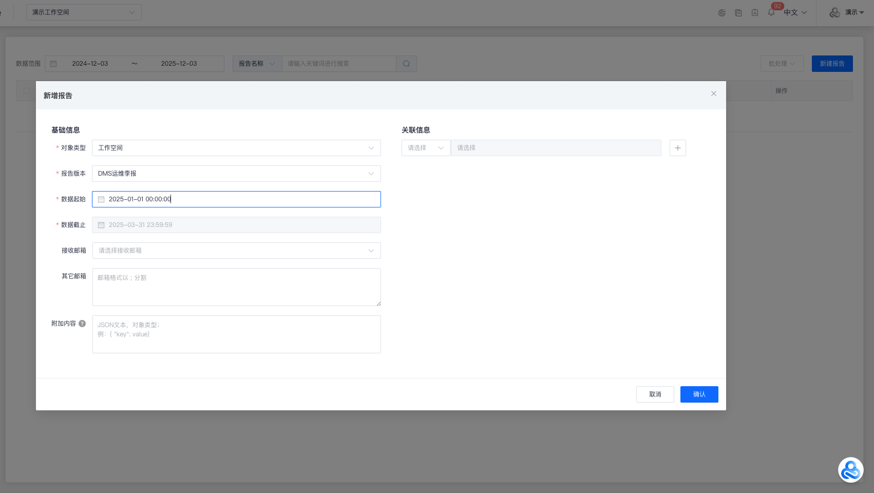Click the 取消 button
Image resolution: width=874 pixels, height=493 pixels.
655,394
